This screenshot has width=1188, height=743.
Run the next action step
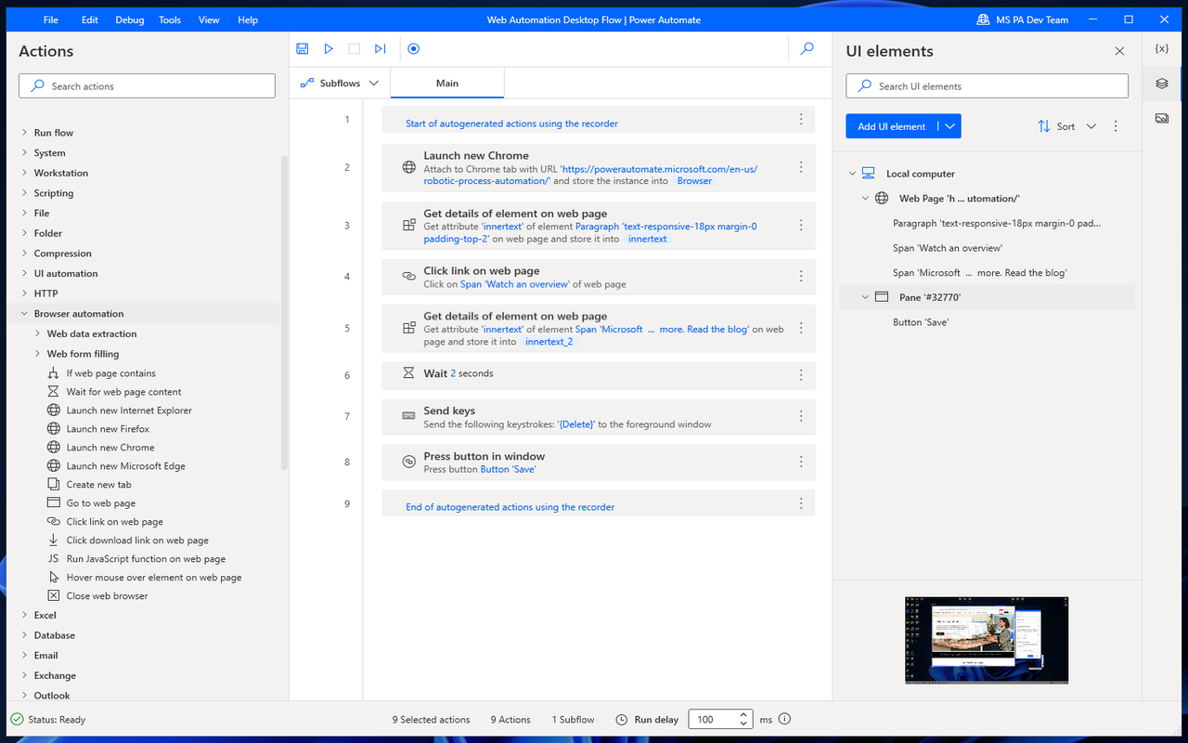click(380, 48)
